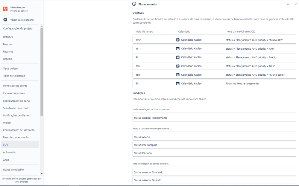The image size is (299, 186).
Task: Click JQL with priority = "Muito Baixo"
Action: (x=255, y=75)
